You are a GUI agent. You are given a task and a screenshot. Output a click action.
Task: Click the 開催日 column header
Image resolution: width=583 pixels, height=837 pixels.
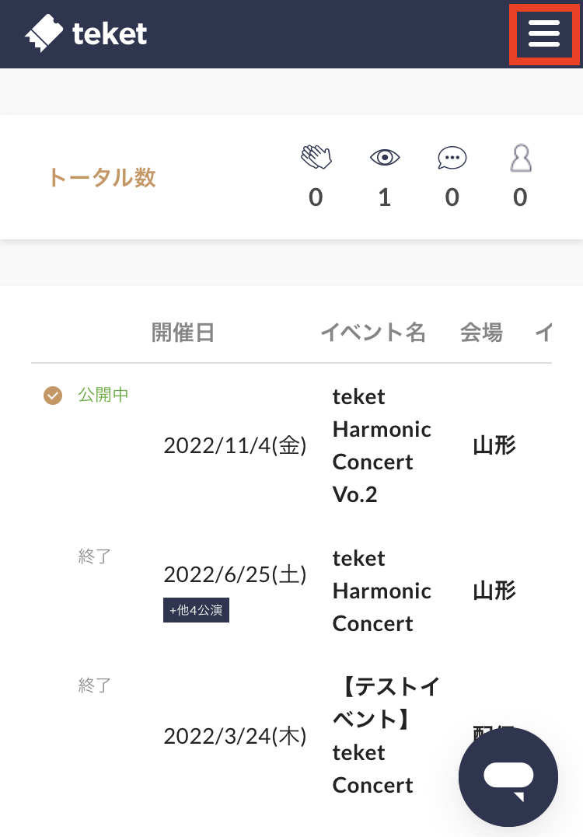point(183,332)
